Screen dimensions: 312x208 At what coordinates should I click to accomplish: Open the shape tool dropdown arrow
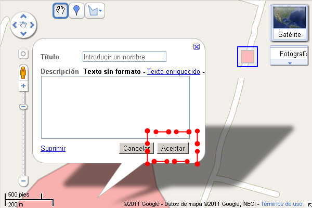[100, 11]
